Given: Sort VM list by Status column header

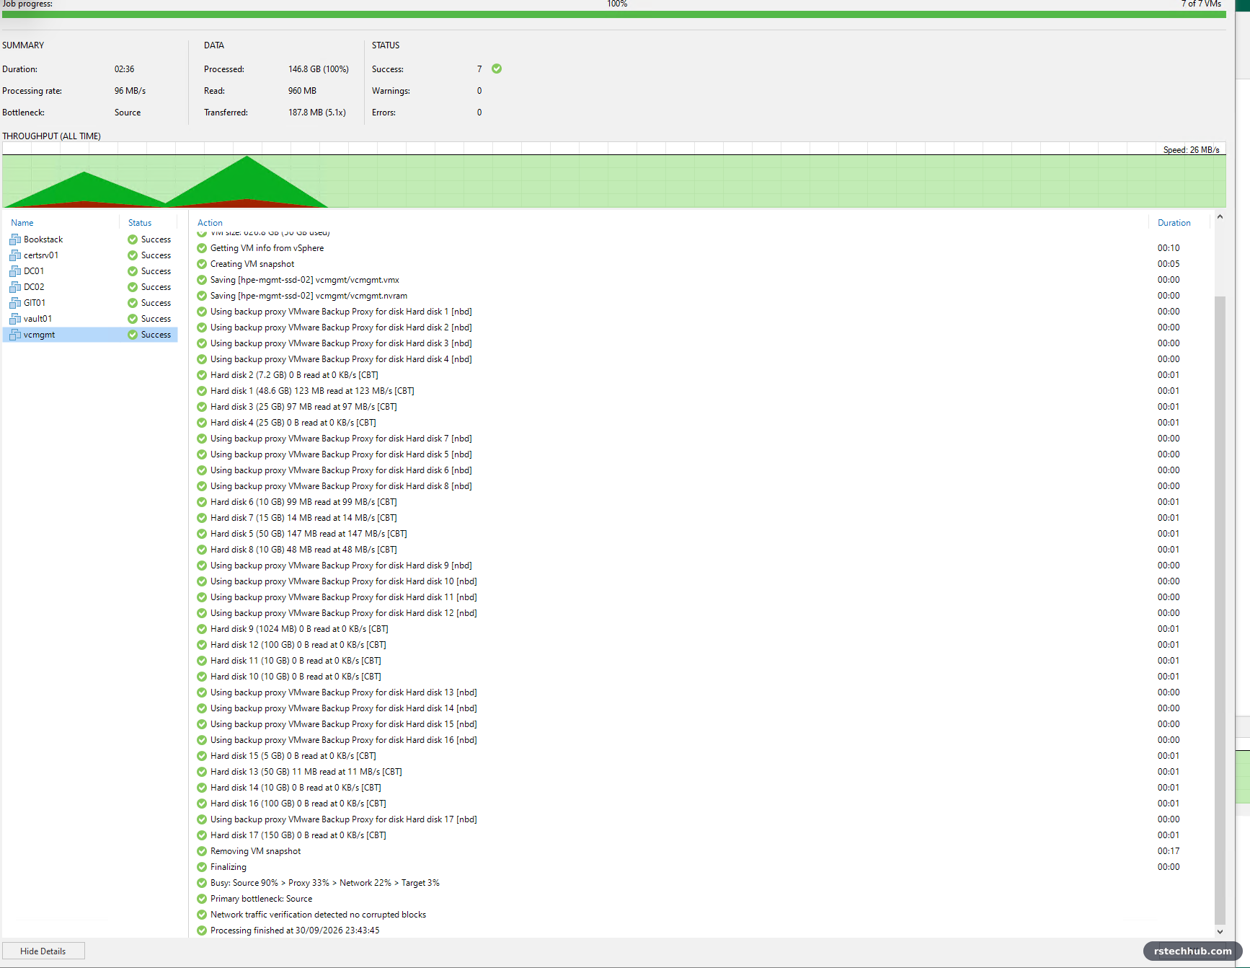Looking at the screenshot, I should [x=140, y=223].
